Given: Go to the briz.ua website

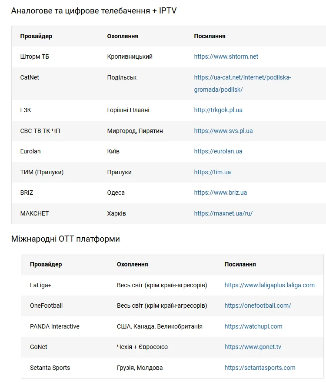Looking at the screenshot, I should [x=220, y=193].
